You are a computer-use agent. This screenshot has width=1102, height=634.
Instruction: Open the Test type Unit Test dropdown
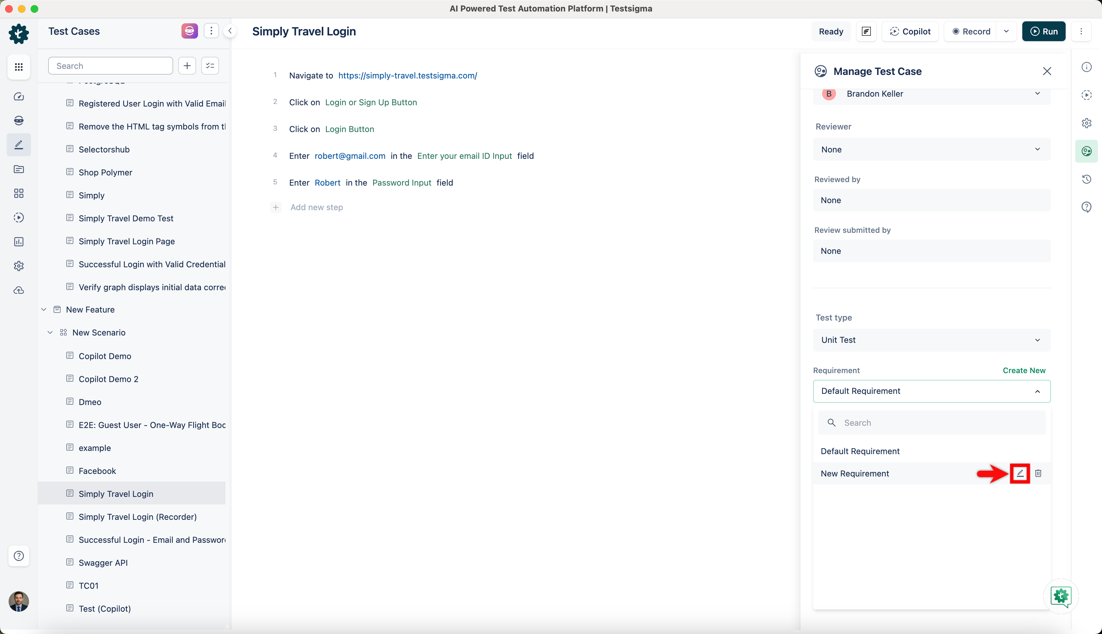932,340
